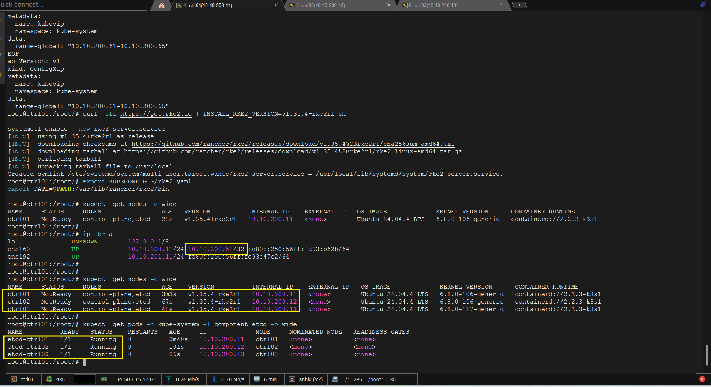Image resolution: width=711 pixels, height=387 pixels.
Task: Click the '[INFO] verifying tarball' line
Action: click(54, 159)
